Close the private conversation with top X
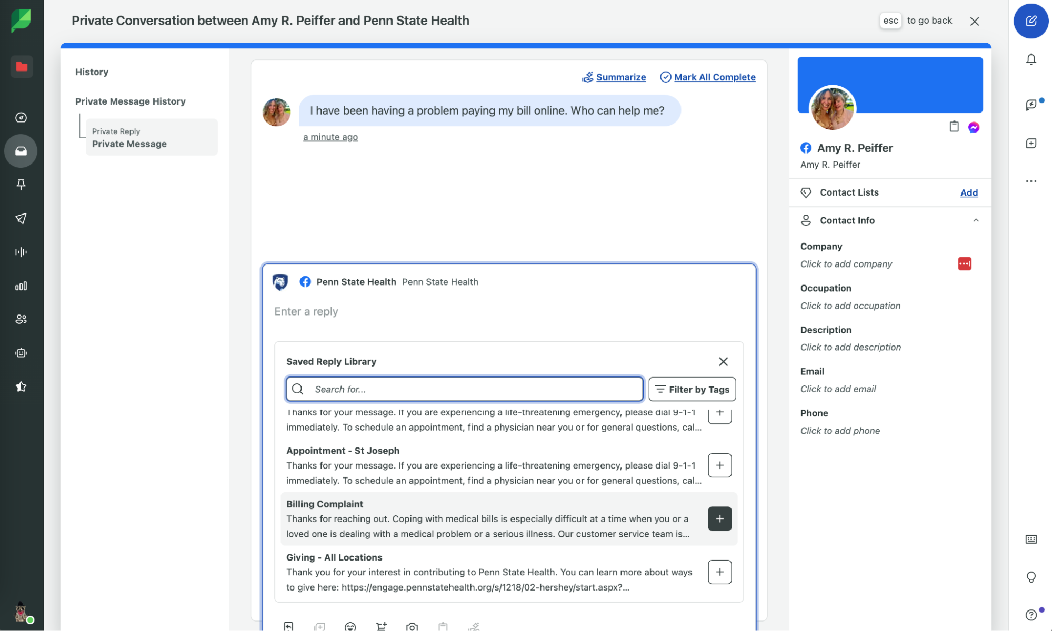Viewport: 1052px width, 631px height. [975, 21]
